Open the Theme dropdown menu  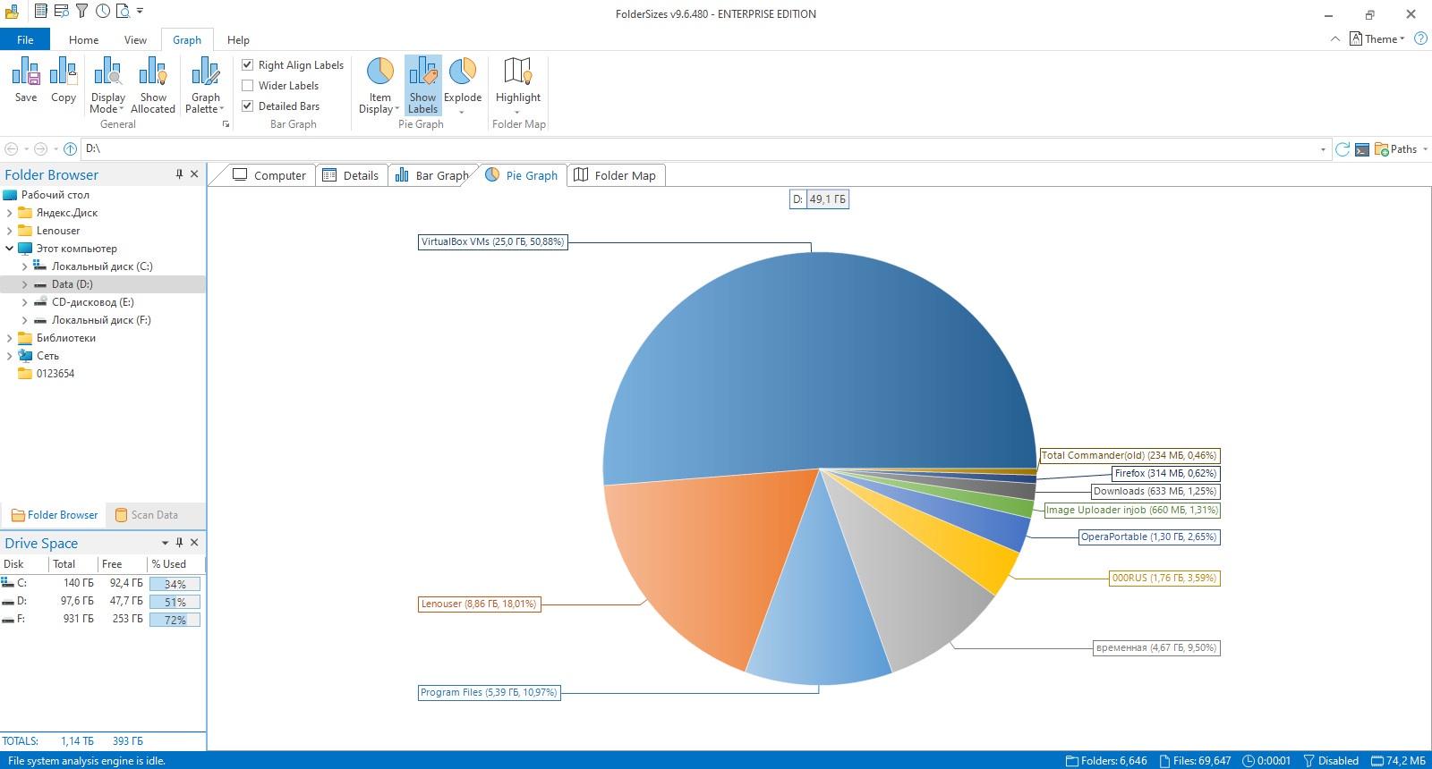click(1377, 39)
